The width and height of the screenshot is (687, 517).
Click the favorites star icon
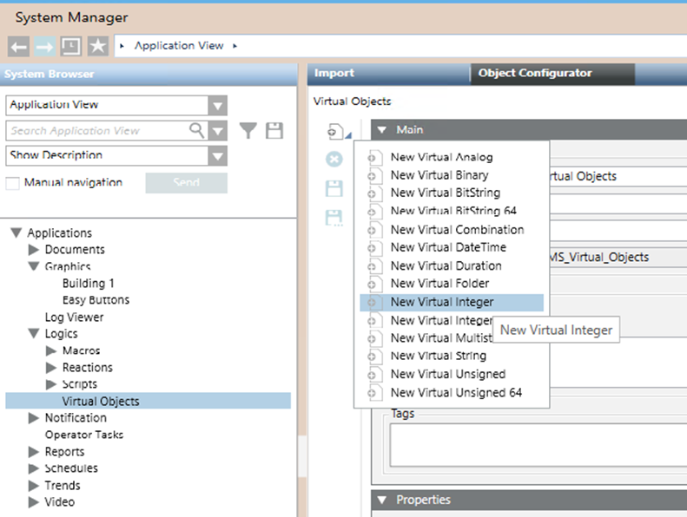click(97, 46)
